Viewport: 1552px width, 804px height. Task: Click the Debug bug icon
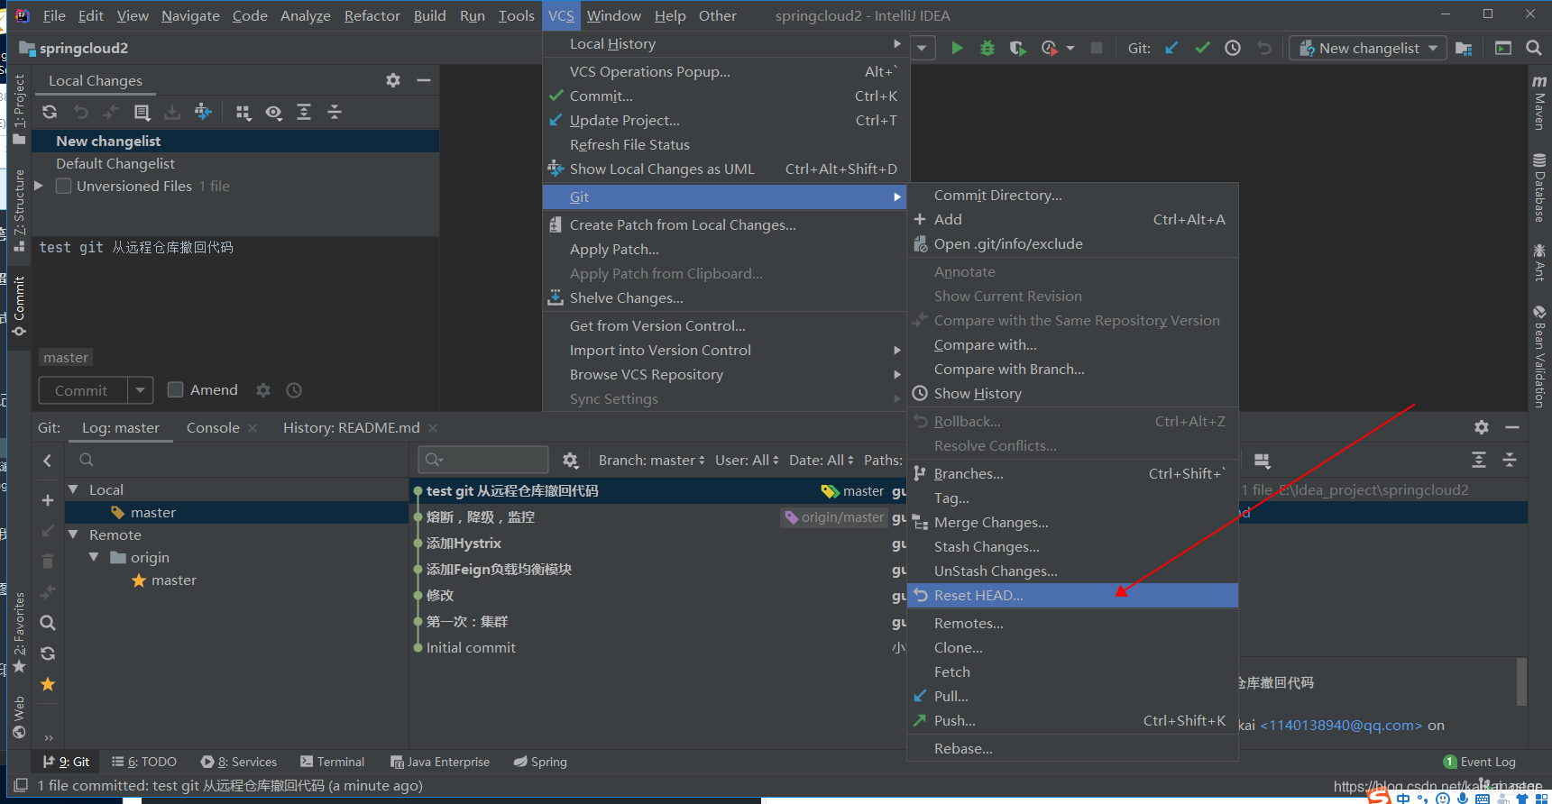(987, 48)
